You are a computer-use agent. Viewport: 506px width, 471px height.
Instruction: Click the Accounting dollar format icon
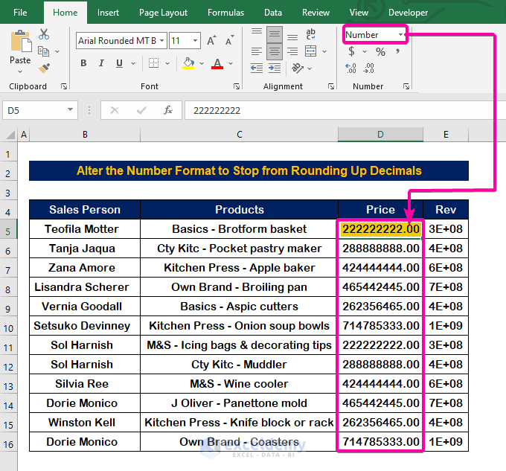352,52
